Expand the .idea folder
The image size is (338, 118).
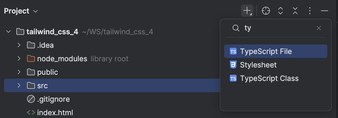(19, 45)
